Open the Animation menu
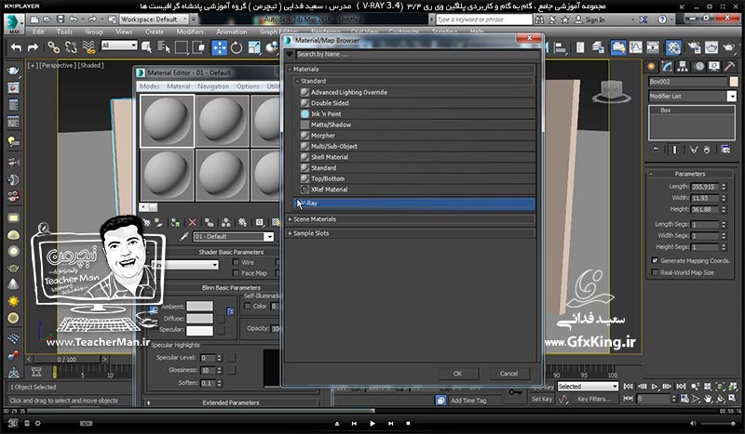This screenshot has height=434, width=745. click(x=231, y=32)
